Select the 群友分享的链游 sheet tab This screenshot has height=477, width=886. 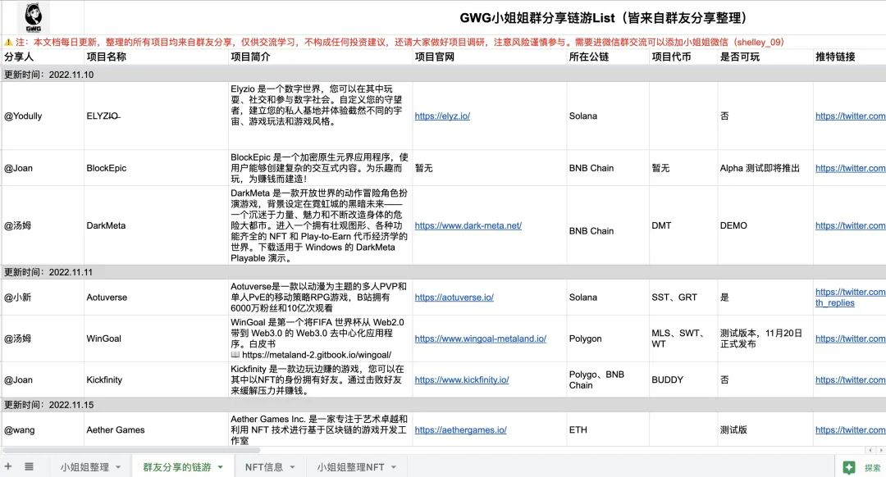coord(177,467)
